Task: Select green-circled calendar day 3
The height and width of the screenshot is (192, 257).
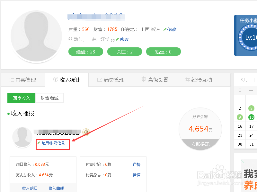Action: coord(251,108)
